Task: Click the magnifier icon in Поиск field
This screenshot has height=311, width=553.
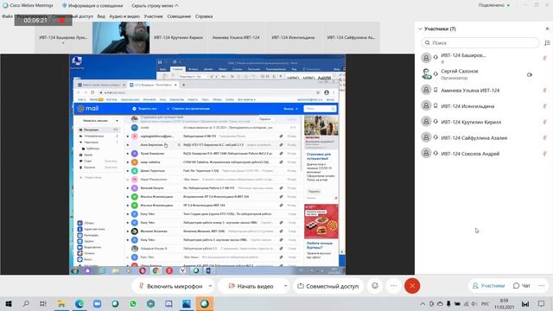Action: click(x=428, y=42)
